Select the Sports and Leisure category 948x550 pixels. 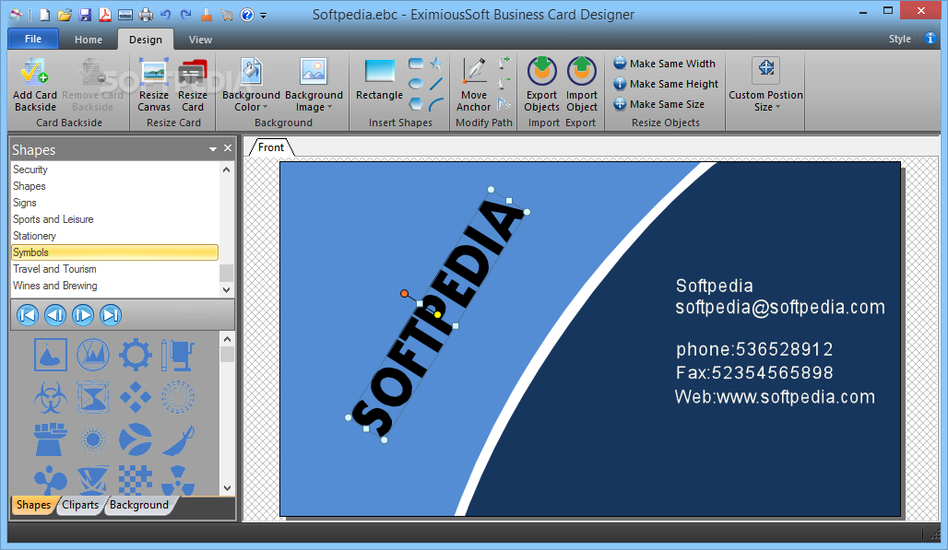(x=115, y=219)
